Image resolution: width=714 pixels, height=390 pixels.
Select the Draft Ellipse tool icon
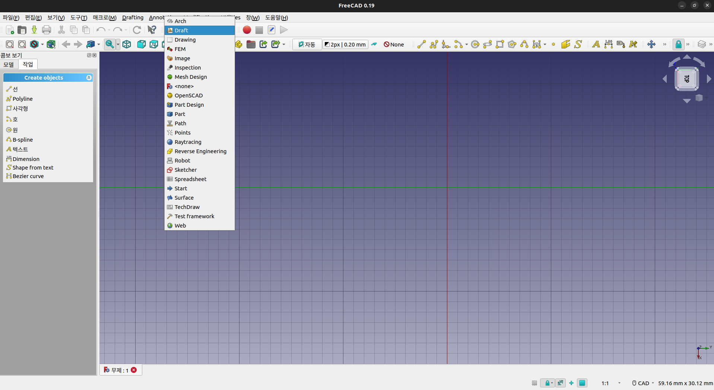(488, 45)
